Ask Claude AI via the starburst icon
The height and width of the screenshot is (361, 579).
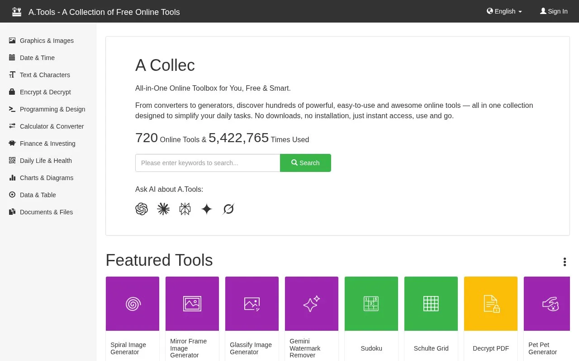pyautogui.click(x=163, y=209)
